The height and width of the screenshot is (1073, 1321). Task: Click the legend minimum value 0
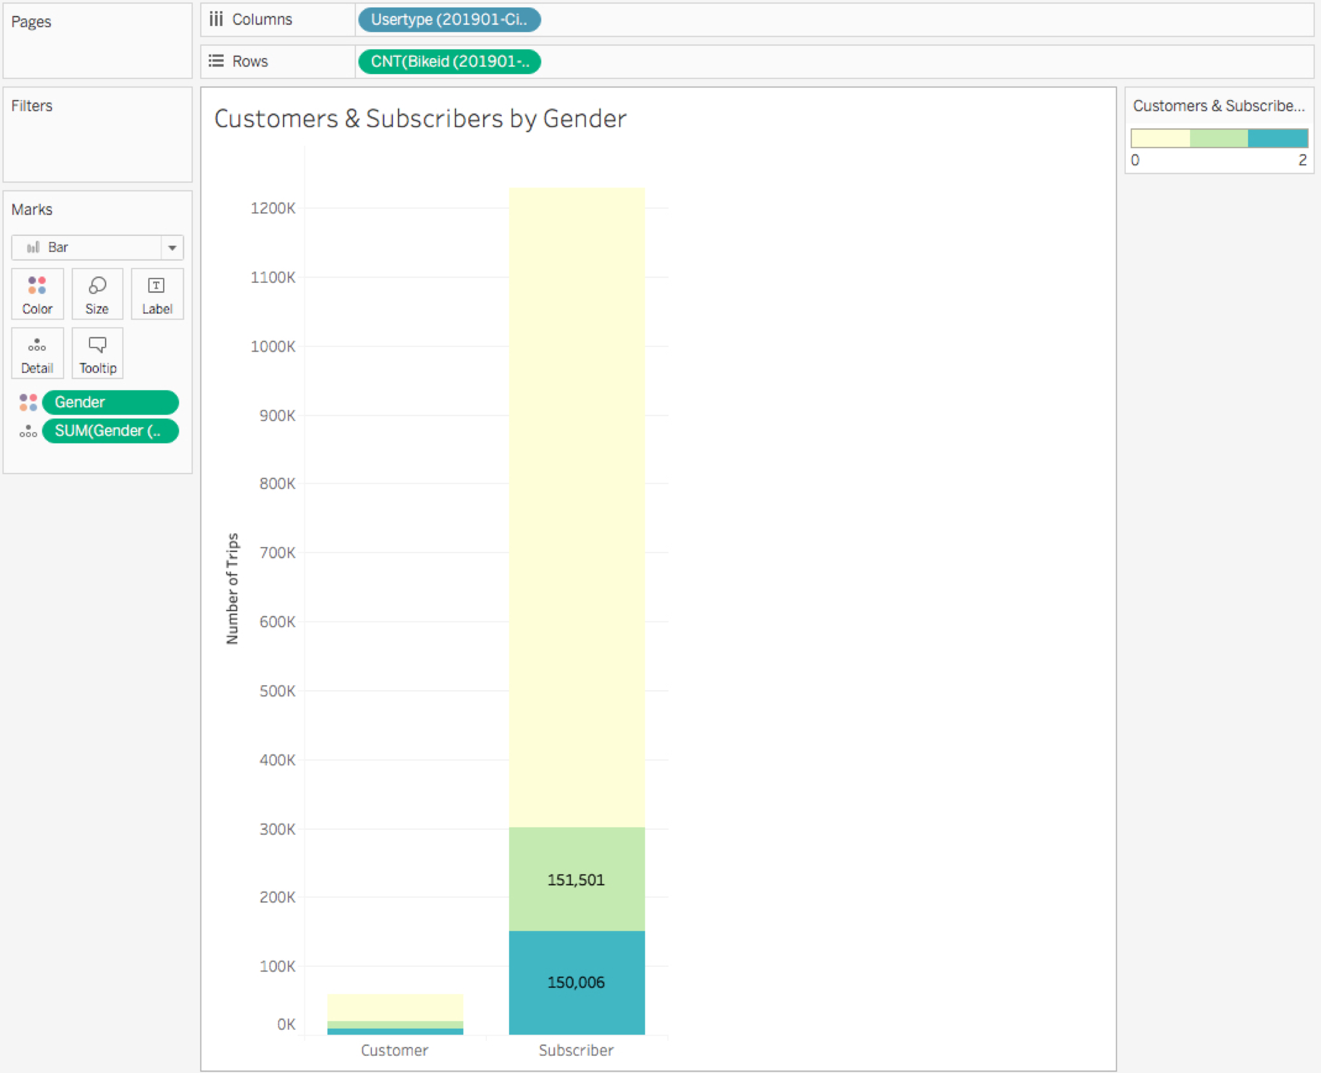click(x=1135, y=160)
